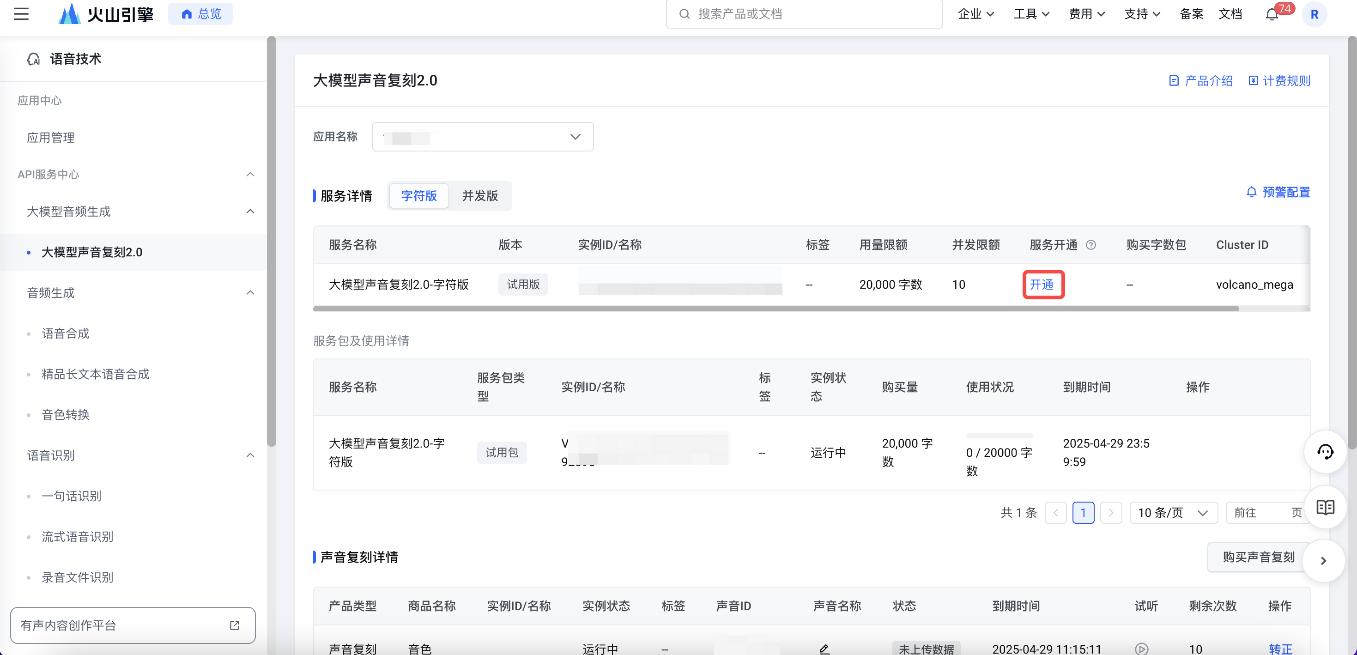Image resolution: width=1357 pixels, height=655 pixels.
Task: Open 精品长文本语音合成 sidebar item
Action: (95, 374)
